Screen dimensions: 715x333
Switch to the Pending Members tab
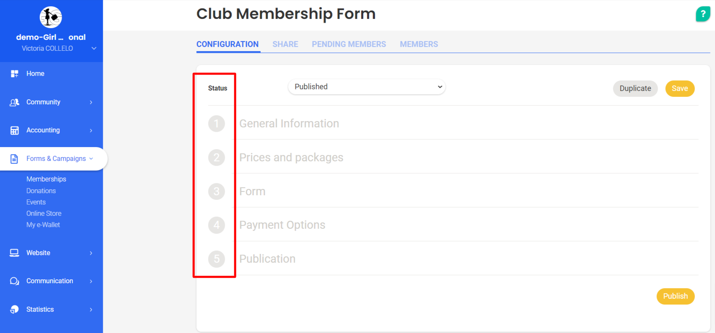coord(349,44)
